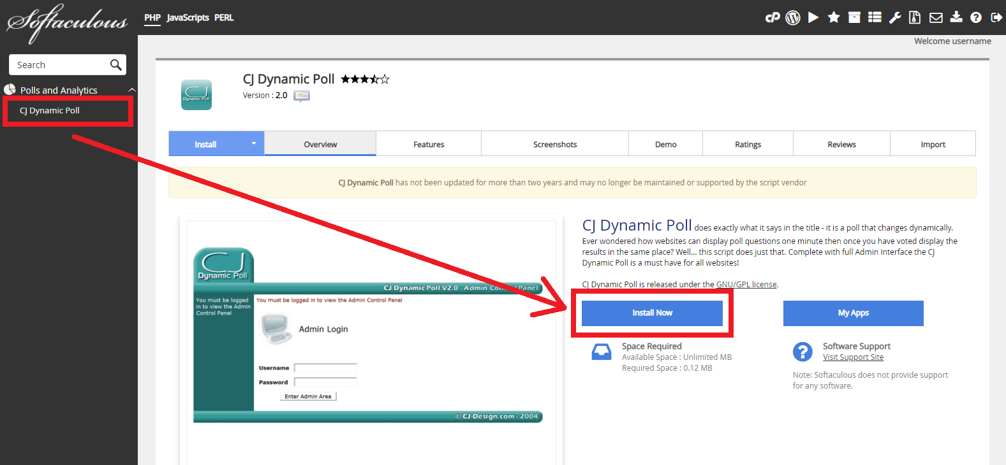Click the search magnifier icon
The width and height of the screenshot is (1006, 465).
tap(115, 65)
